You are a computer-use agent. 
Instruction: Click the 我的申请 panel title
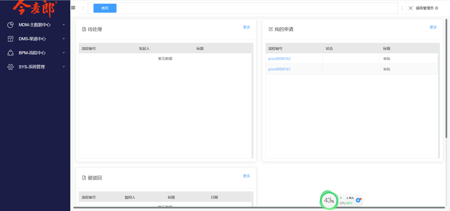pos(284,29)
